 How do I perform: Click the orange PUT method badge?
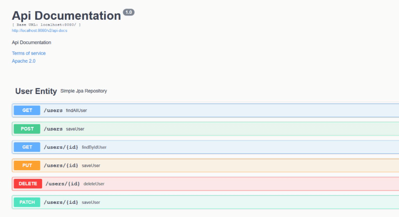[x=27, y=166]
